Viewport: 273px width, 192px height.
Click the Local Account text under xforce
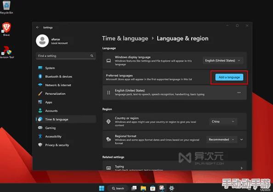click(59, 43)
